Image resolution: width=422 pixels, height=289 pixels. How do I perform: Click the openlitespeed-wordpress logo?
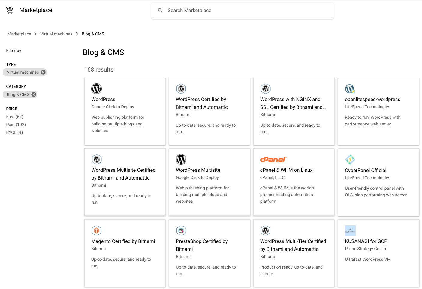click(x=350, y=88)
